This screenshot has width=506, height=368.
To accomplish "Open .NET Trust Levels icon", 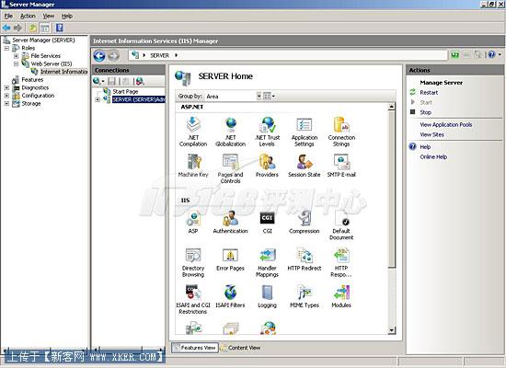I will point(267,132).
